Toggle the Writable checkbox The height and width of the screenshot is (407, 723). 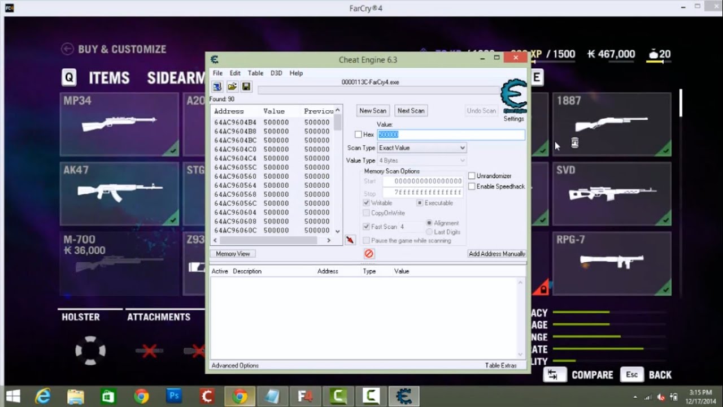366,203
